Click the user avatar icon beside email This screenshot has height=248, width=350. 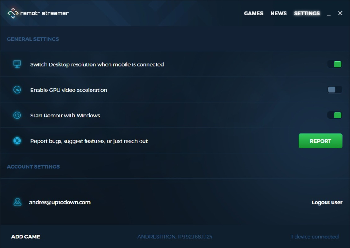tap(17, 202)
